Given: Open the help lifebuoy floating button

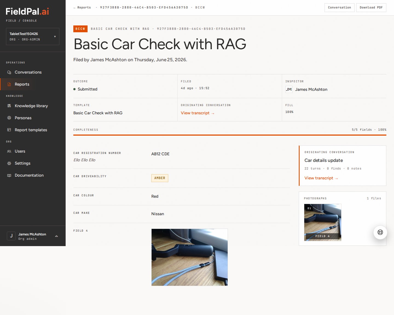Looking at the screenshot, I should pyautogui.click(x=380, y=232).
